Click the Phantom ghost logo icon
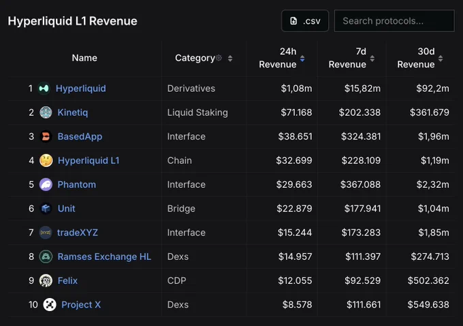 click(x=46, y=184)
